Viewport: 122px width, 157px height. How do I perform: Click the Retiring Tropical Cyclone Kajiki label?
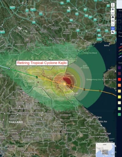click(42, 63)
